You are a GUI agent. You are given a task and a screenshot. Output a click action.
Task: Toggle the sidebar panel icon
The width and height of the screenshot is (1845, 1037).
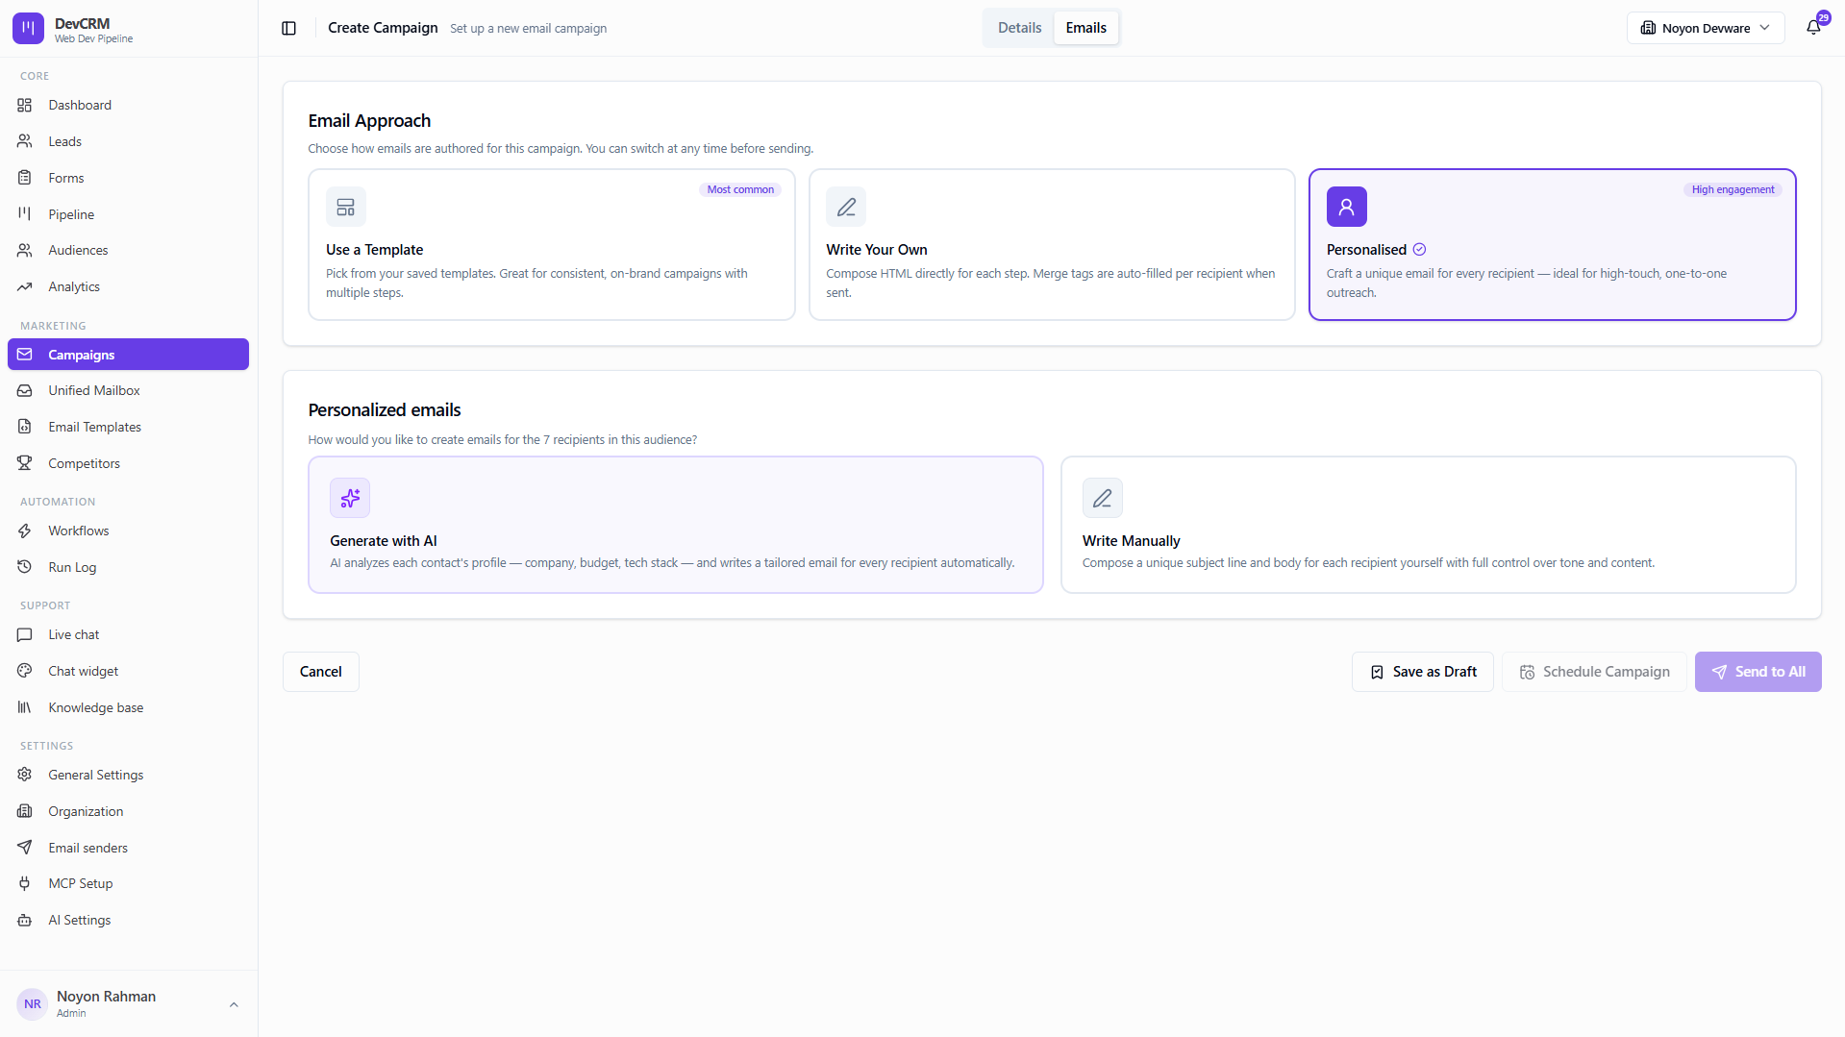(x=288, y=28)
